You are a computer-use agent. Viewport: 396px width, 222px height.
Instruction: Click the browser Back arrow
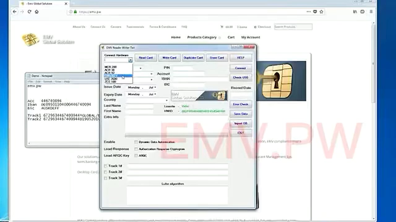pyautogui.click(x=15, y=12)
